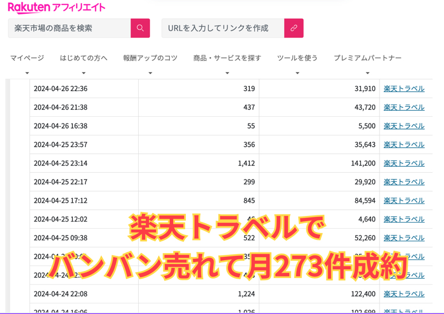Screen dimensions: 444x314
Task: Open 楽天トラベル link for 2024-04-25 22:17
Action: [x=404, y=182]
